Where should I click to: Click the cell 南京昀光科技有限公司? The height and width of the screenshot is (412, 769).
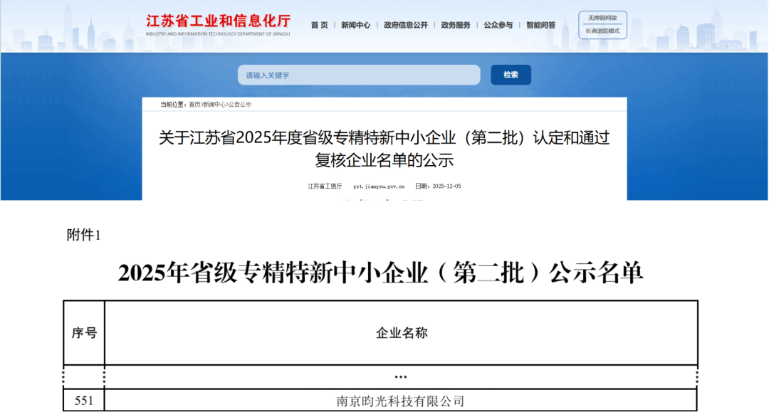point(400,401)
